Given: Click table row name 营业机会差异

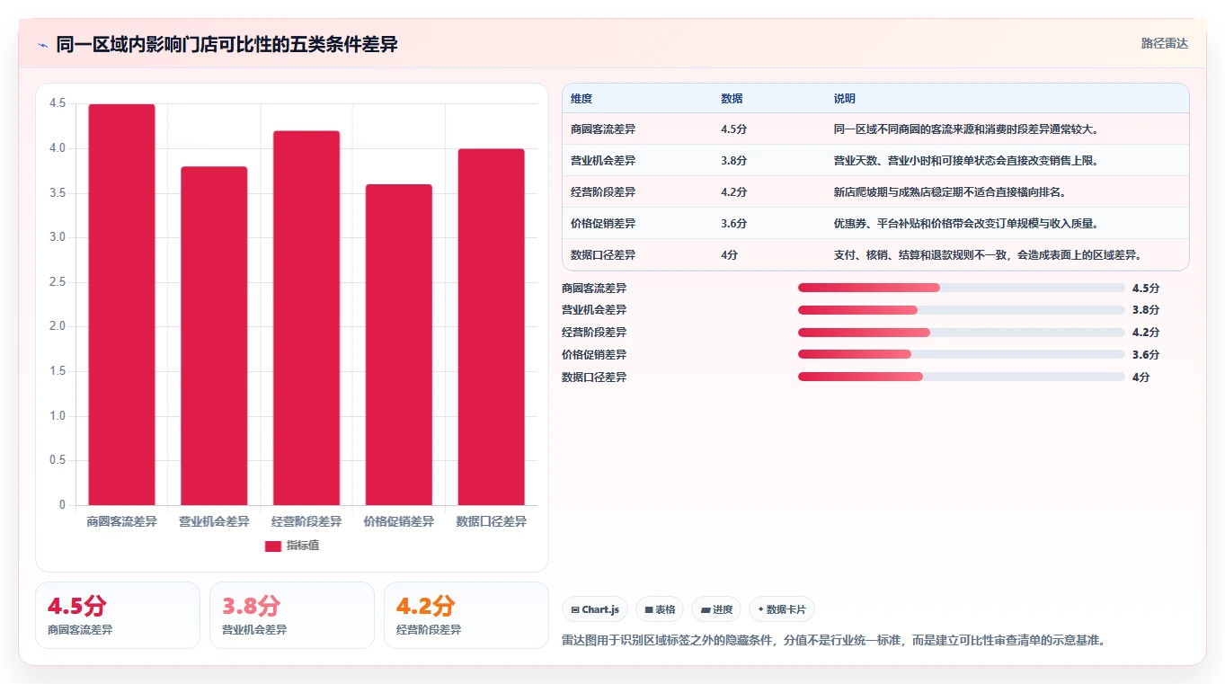Looking at the screenshot, I should point(603,161).
